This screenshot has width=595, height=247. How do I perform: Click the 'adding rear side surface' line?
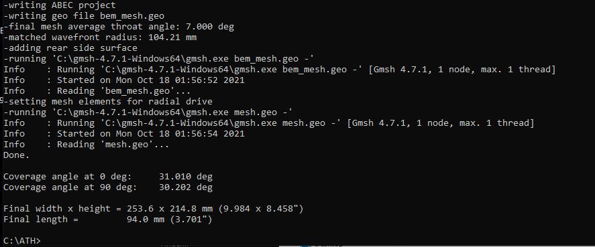coord(70,48)
